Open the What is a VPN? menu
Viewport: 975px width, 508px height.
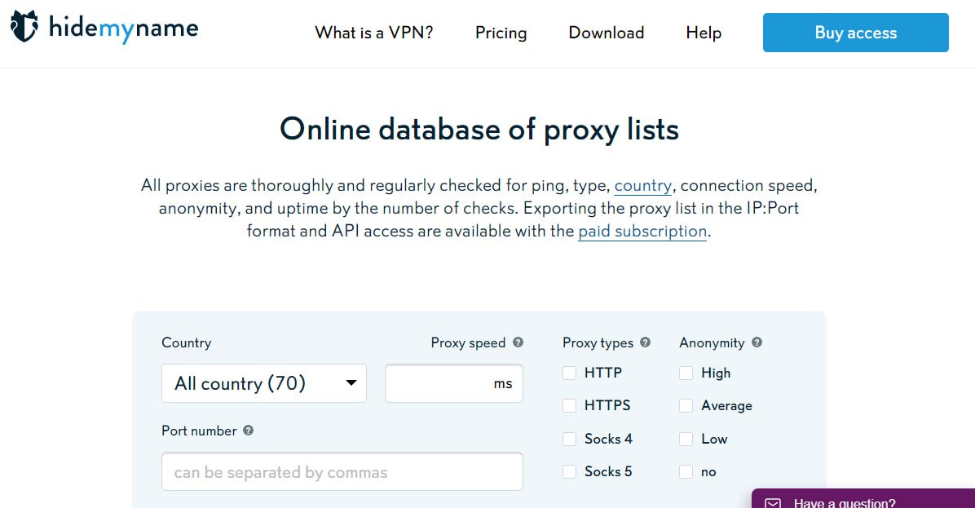click(374, 33)
